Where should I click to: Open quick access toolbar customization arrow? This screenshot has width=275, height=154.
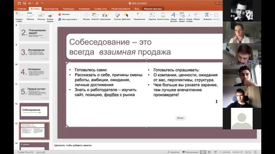pos(42,3)
